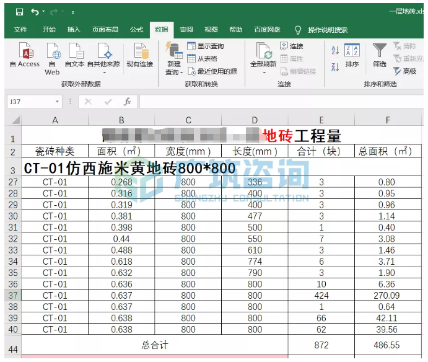Switch to the 公式 ribbon tab
428x362 pixels.
(136, 30)
